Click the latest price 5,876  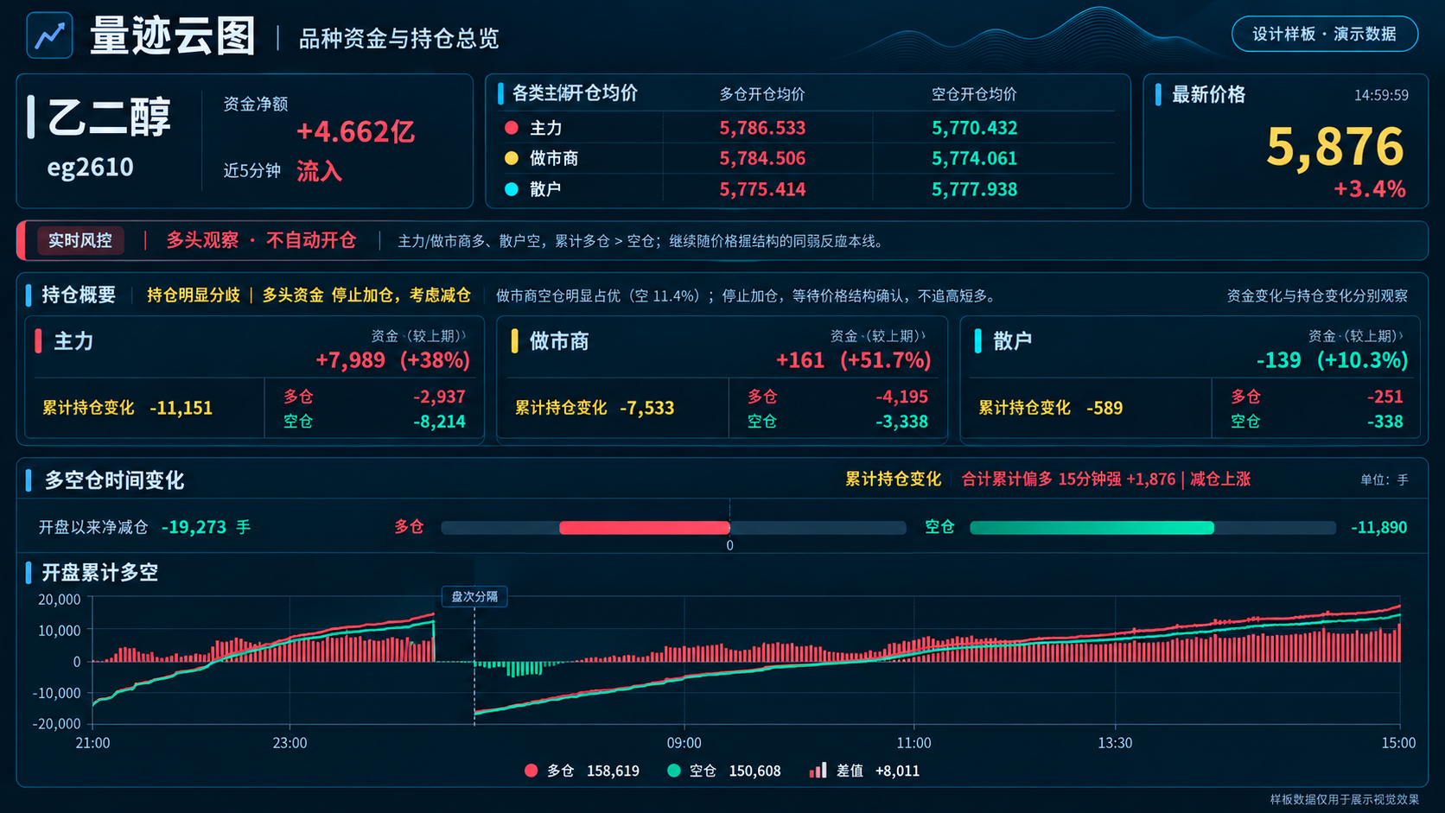click(x=1335, y=147)
